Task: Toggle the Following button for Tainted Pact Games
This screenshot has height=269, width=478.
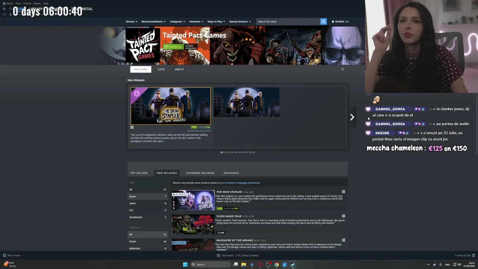Action: (173, 46)
